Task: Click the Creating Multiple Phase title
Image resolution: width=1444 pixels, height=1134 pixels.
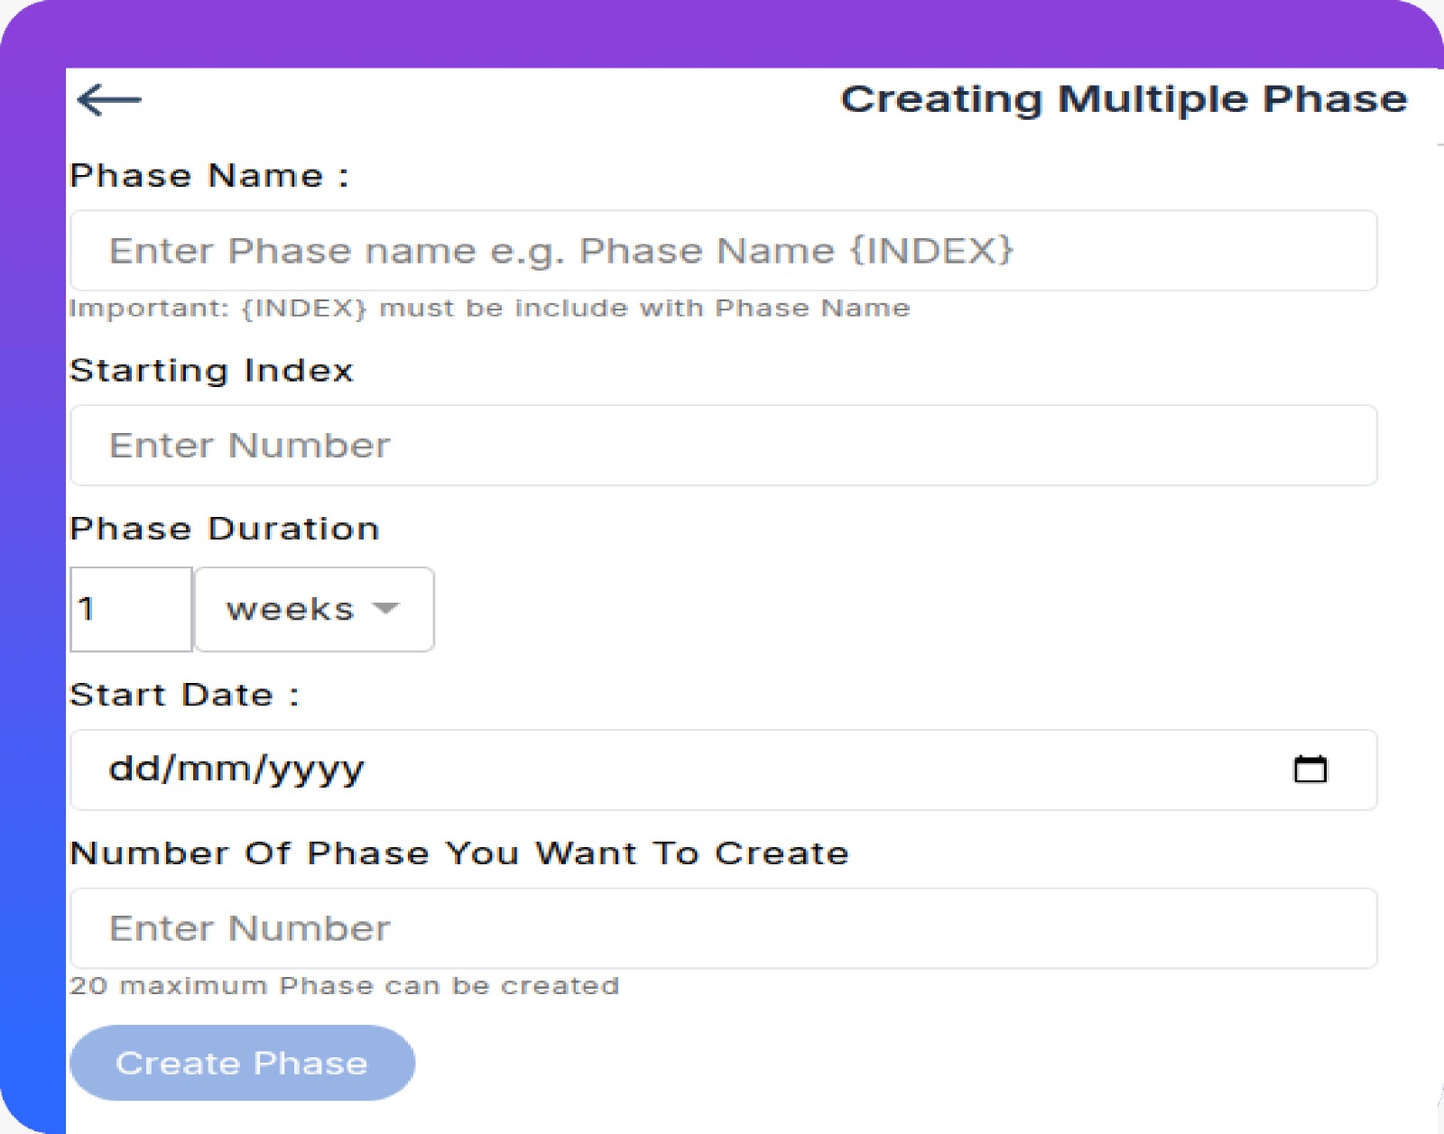Action: tap(1123, 99)
